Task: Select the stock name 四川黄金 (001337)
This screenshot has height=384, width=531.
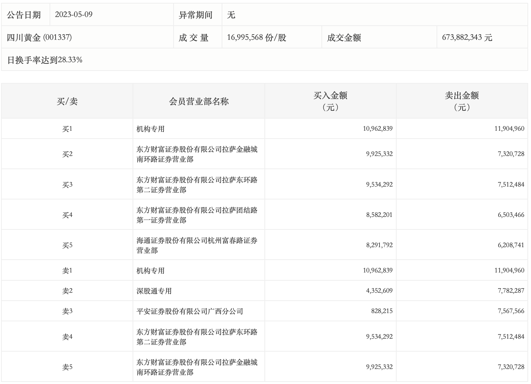Action: tap(39, 37)
